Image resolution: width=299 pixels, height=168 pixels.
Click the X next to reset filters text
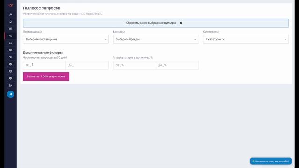pyautogui.click(x=181, y=23)
